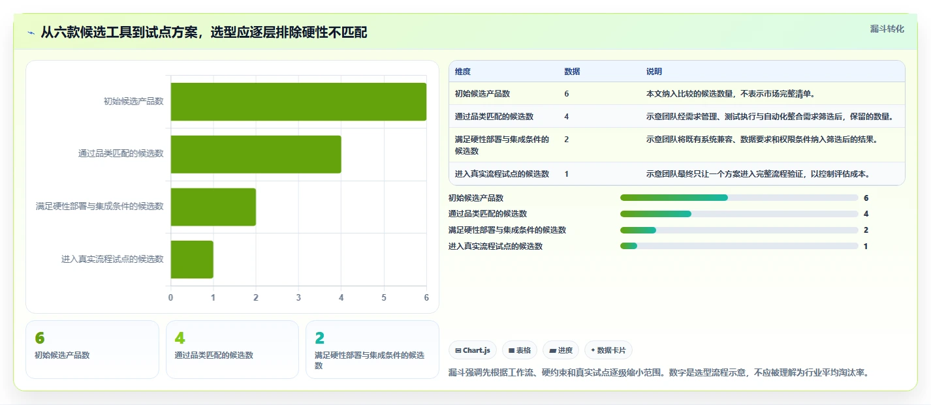Click the chart's 通过品类匹配的候选数 axis label
The height and width of the screenshot is (405, 931).
point(121,154)
